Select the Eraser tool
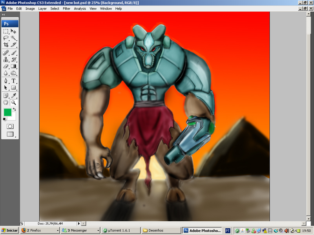 point(5,66)
